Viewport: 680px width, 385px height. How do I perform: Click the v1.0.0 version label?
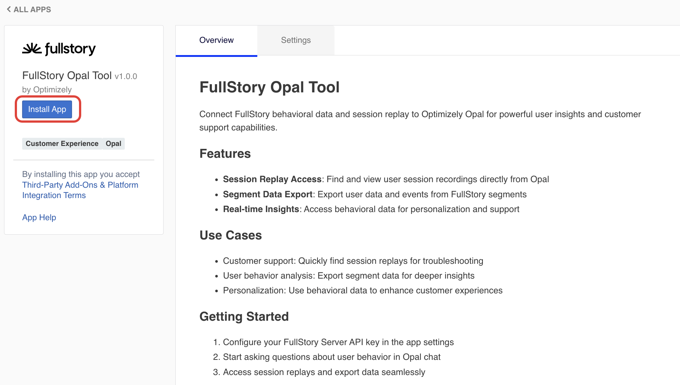pyautogui.click(x=126, y=76)
